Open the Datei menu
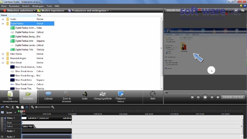The height and width of the screenshot is (139, 247). coord(4,6)
